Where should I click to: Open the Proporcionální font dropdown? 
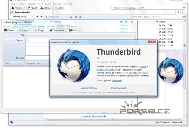[38, 63]
